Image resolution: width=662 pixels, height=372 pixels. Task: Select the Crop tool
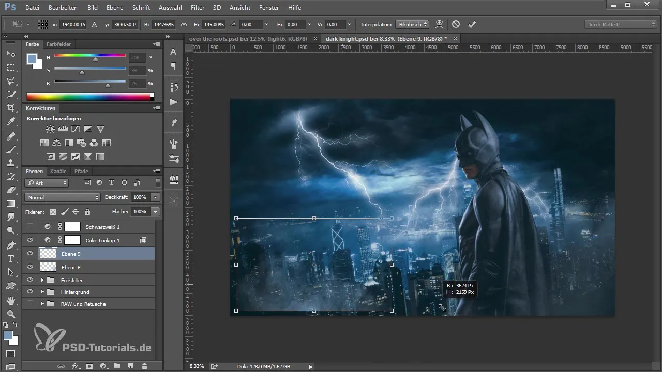11,108
